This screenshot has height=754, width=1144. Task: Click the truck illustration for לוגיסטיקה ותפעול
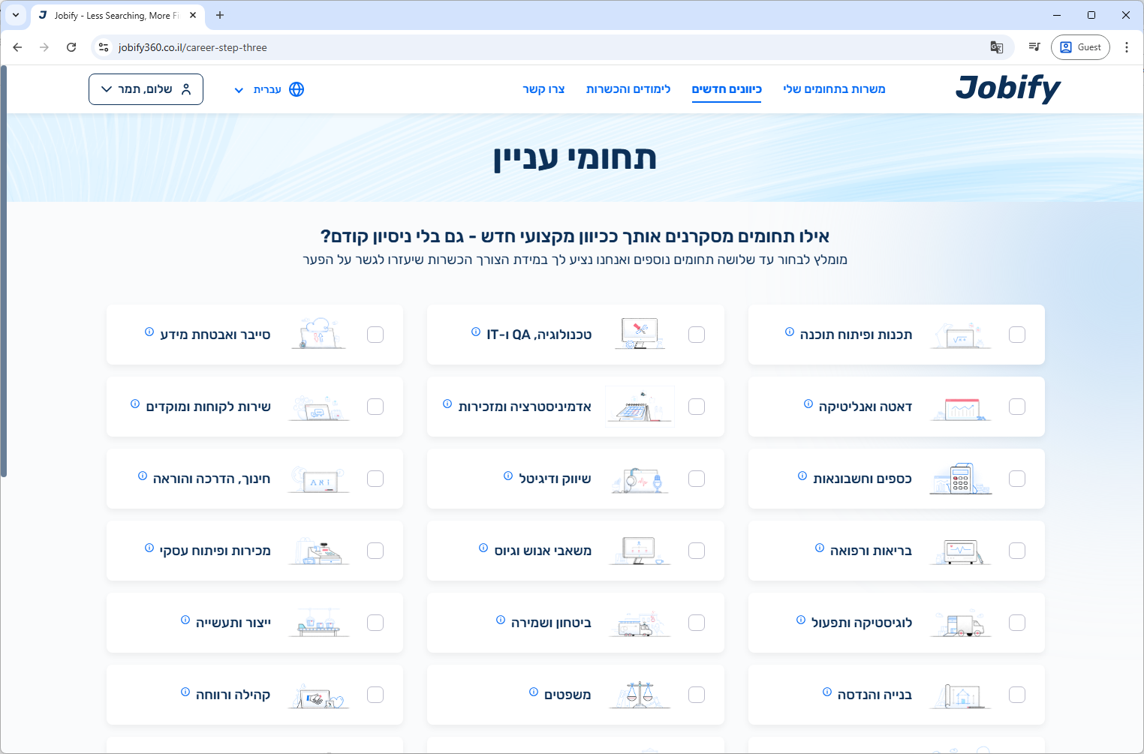click(x=961, y=623)
